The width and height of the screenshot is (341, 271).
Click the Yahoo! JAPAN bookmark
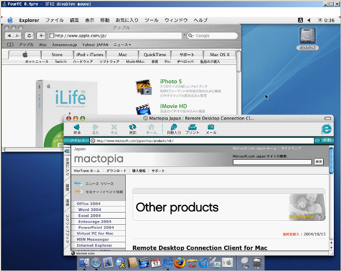pos(95,45)
